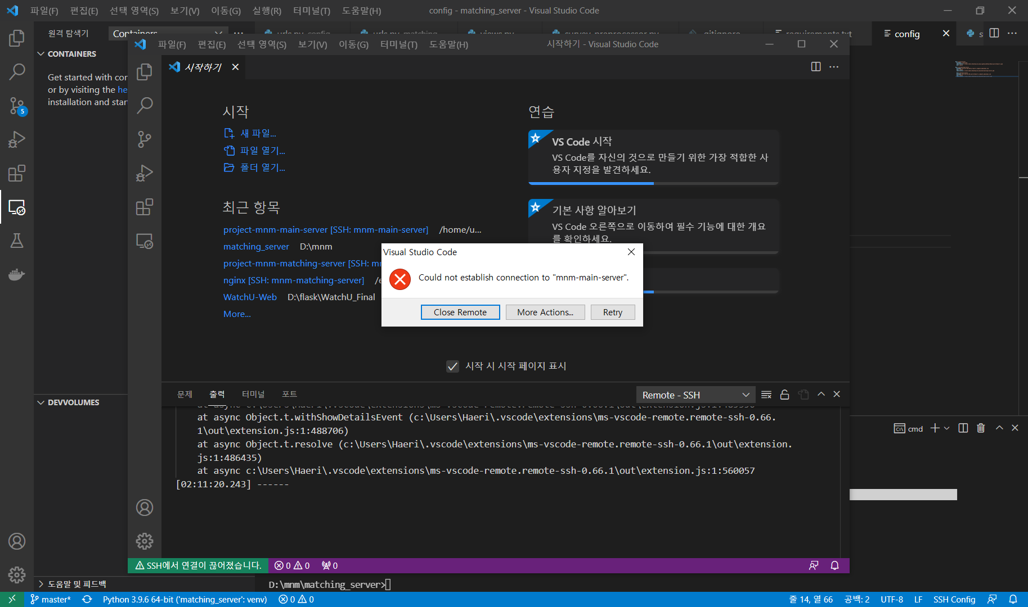Viewport: 1028px width, 607px height.
Task: Click master* branch in status bar
Action: tap(51, 600)
